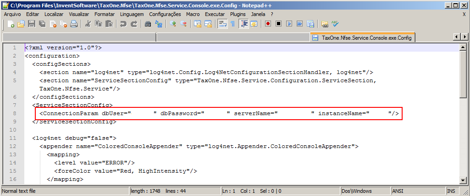Place cursor on '<level value="ERROR"/>' line
470x196 pixels.
point(94,163)
